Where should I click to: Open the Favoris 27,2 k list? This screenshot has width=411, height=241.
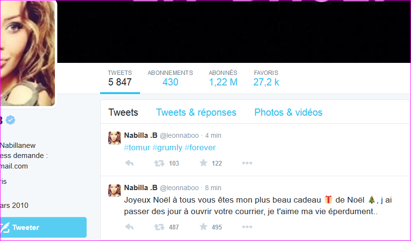266,78
